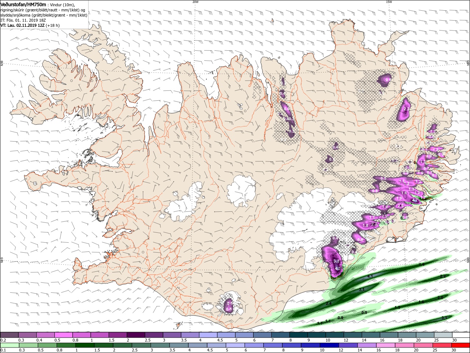The height and width of the screenshot is (353, 470).
Task: Click the '15W' longitude label
Action: click(x=389, y=2)
